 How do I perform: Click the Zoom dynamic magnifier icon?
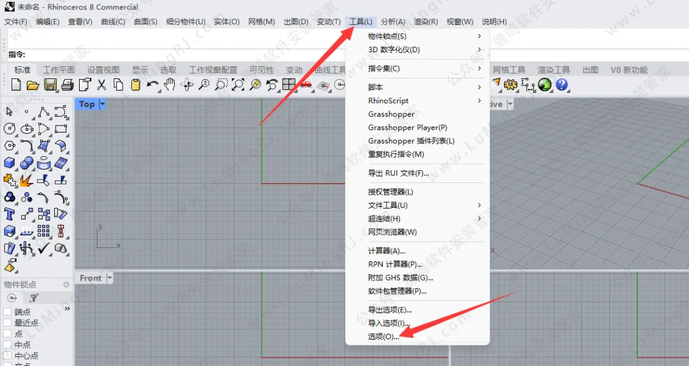click(204, 84)
